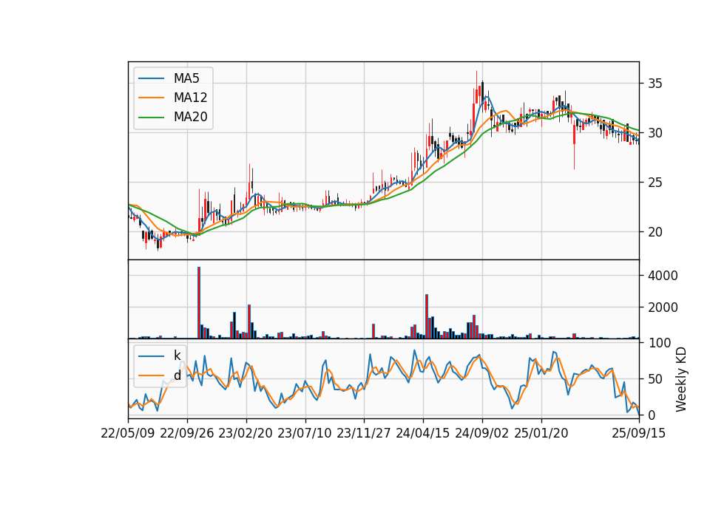Click the orange MA12 legend line sample

pyautogui.click(x=151, y=98)
